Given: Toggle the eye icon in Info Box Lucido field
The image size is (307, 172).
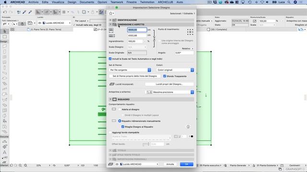Looking at the screenshot, I should (40, 23).
